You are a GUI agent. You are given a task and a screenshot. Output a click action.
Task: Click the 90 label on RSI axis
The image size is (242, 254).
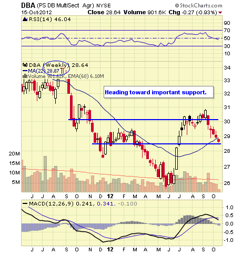227,23
